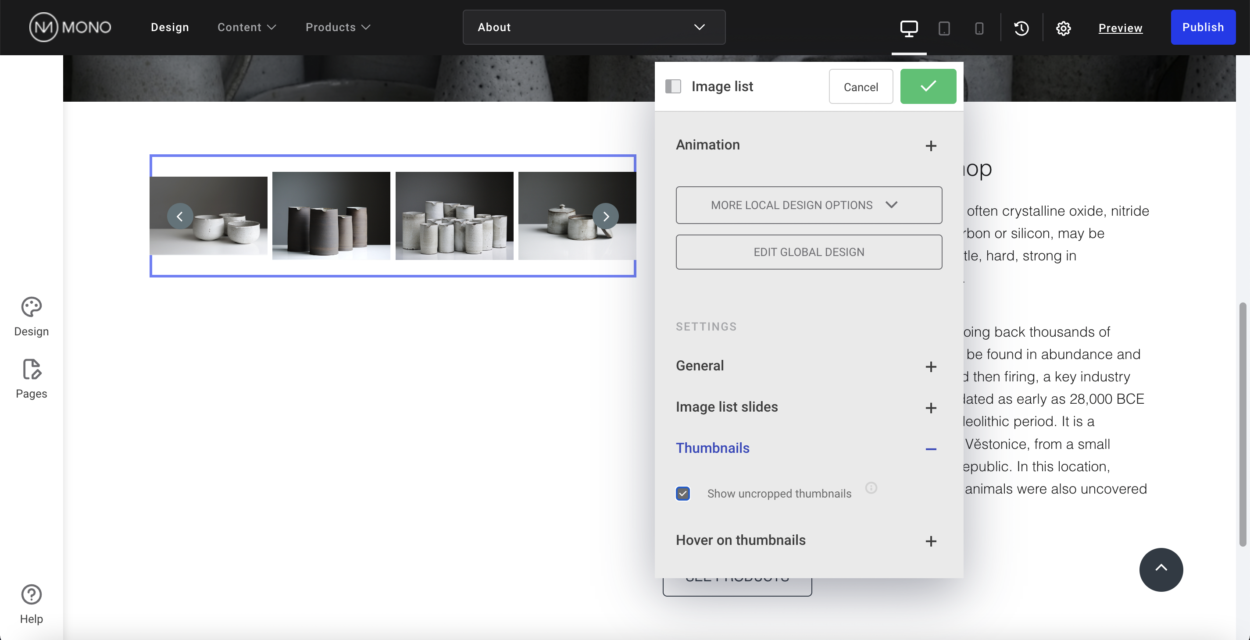
Task: Open the About page selector
Action: [x=593, y=27]
